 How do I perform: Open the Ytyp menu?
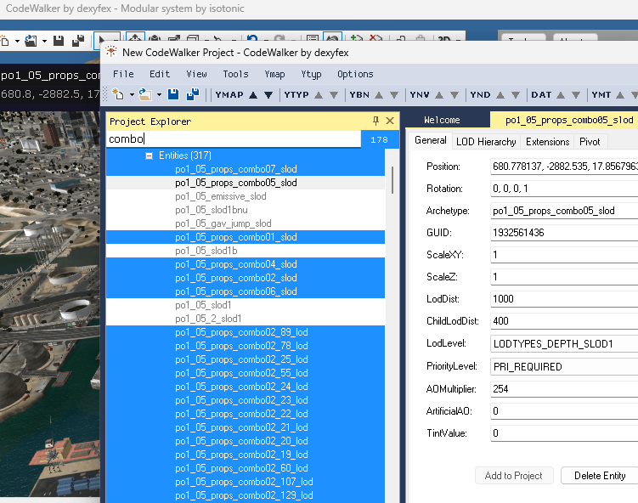click(x=311, y=74)
